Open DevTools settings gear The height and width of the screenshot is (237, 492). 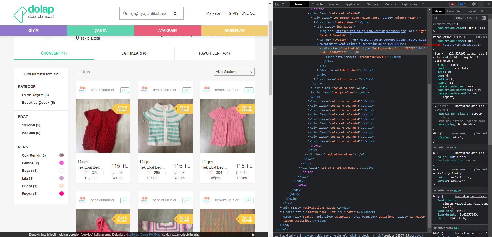point(474,4)
